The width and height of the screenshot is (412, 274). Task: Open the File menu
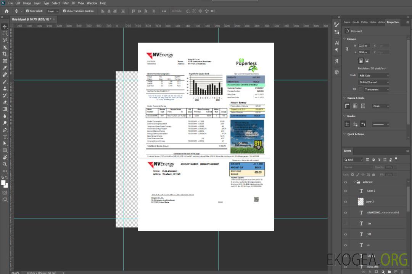pos(11,3)
